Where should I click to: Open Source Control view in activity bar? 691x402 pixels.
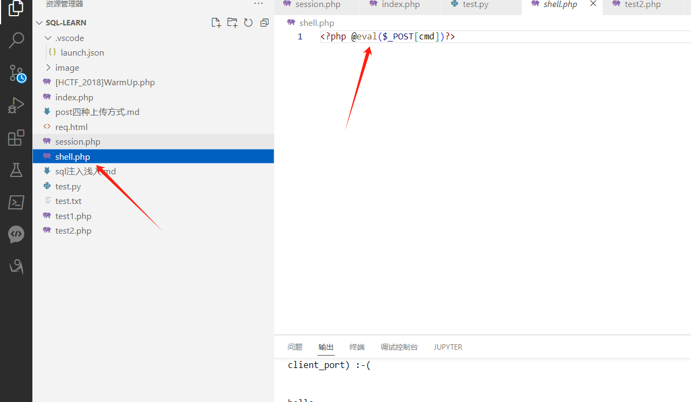pyautogui.click(x=16, y=73)
